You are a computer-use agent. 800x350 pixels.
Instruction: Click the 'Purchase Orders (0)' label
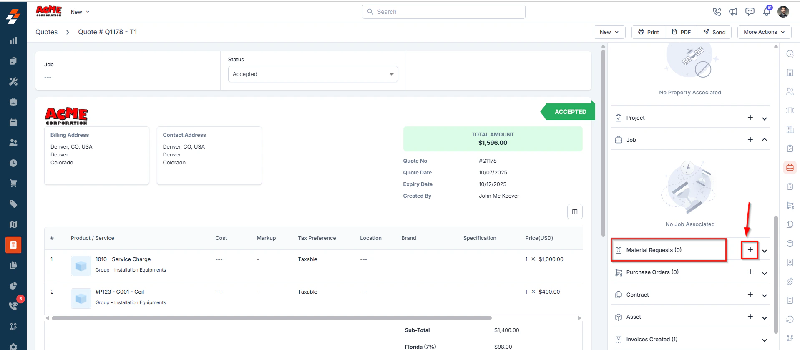(652, 272)
